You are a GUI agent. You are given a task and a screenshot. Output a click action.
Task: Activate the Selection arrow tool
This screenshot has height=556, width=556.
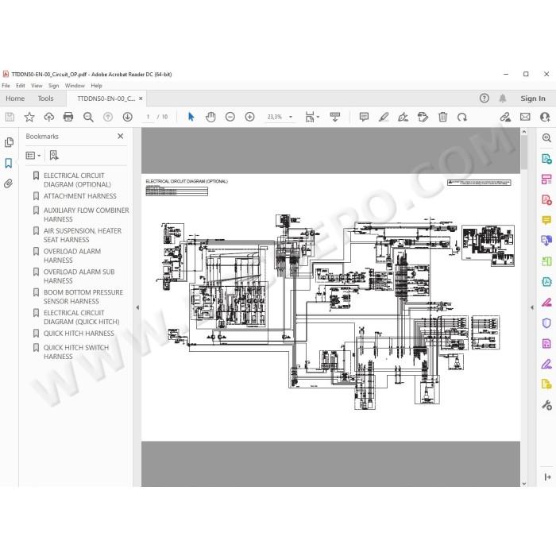pyautogui.click(x=191, y=117)
